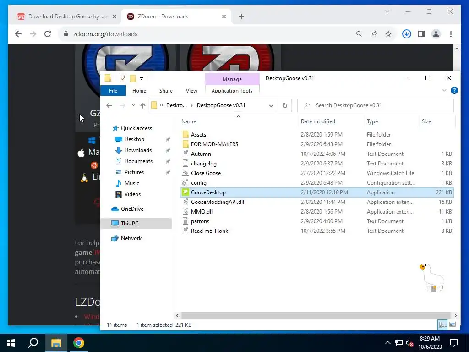Open the File menu in Explorer
Screen dimensions: 469x352
tap(113, 91)
